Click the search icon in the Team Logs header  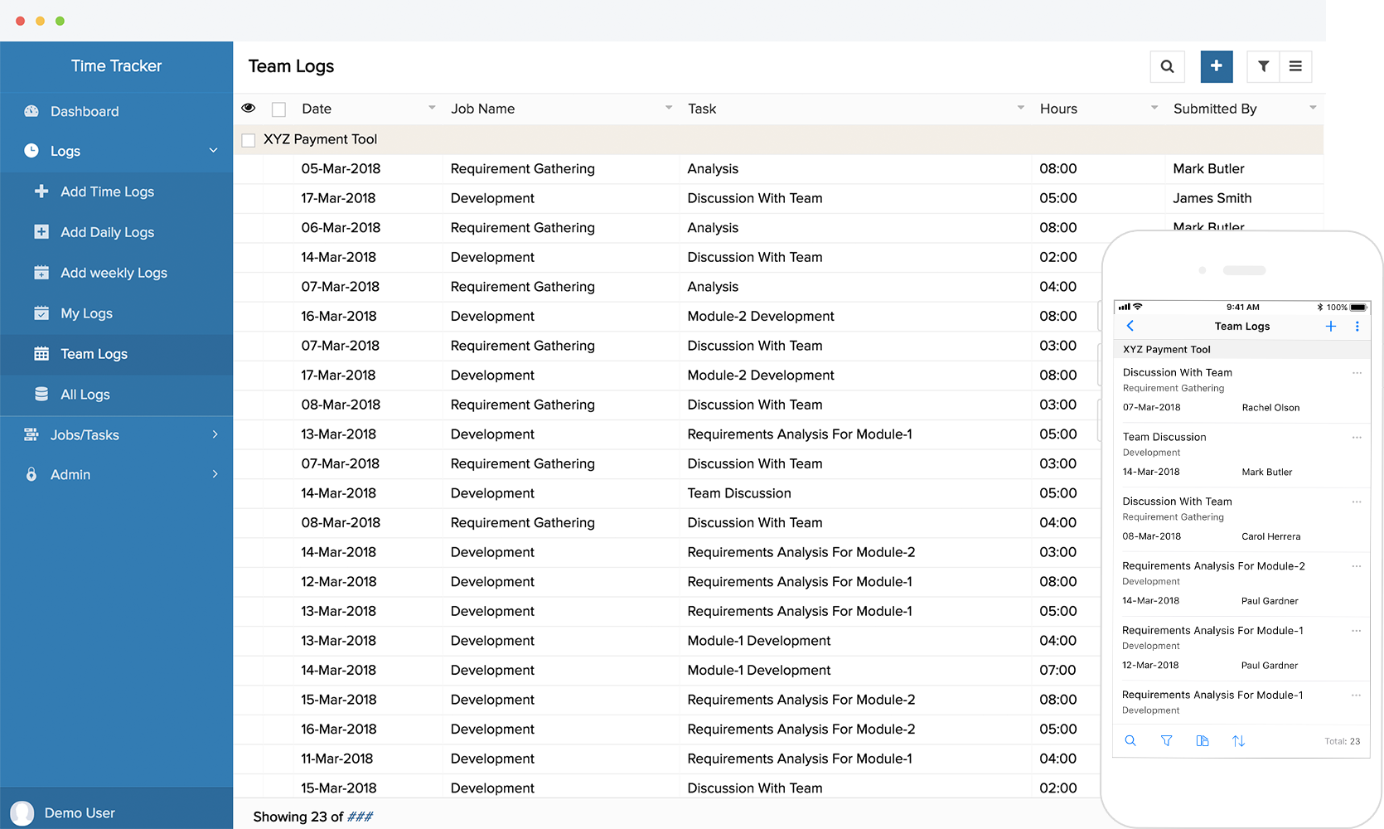click(1167, 66)
